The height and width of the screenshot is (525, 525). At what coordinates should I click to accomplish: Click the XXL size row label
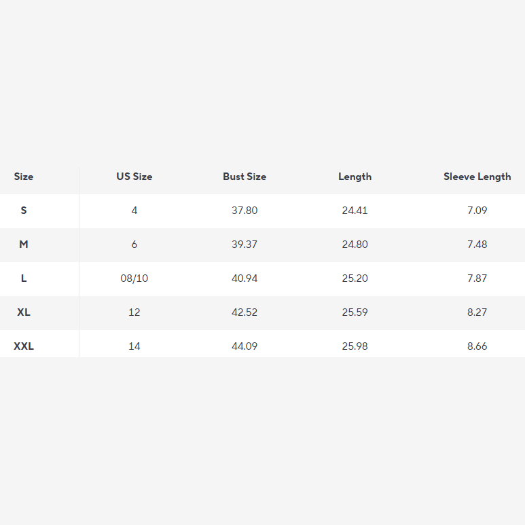[x=24, y=346]
